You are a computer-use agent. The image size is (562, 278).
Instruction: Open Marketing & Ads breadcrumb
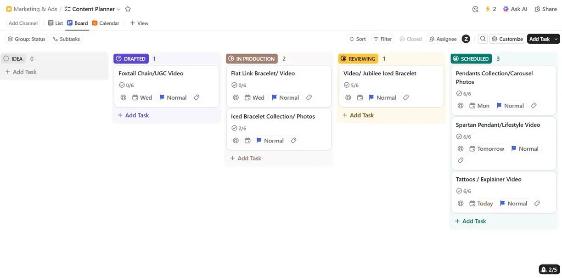[32, 9]
